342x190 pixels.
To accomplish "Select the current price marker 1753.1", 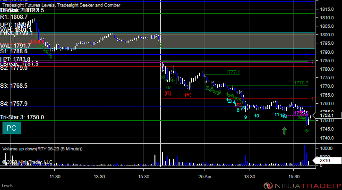I will (328, 115).
